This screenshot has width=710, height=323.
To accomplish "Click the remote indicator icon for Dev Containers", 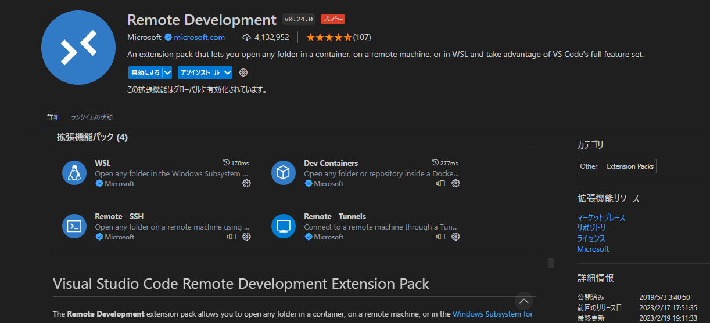I will [441, 183].
